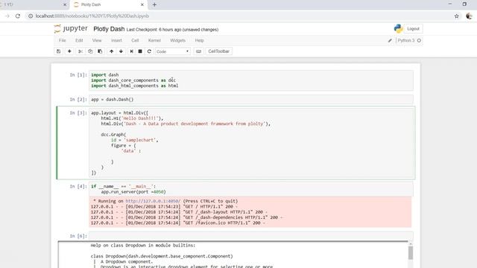Open the View menu
This screenshot has width=477, height=268.
pyautogui.click(x=97, y=40)
